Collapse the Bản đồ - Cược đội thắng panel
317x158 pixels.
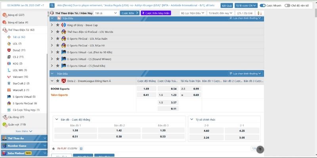point(57,120)
